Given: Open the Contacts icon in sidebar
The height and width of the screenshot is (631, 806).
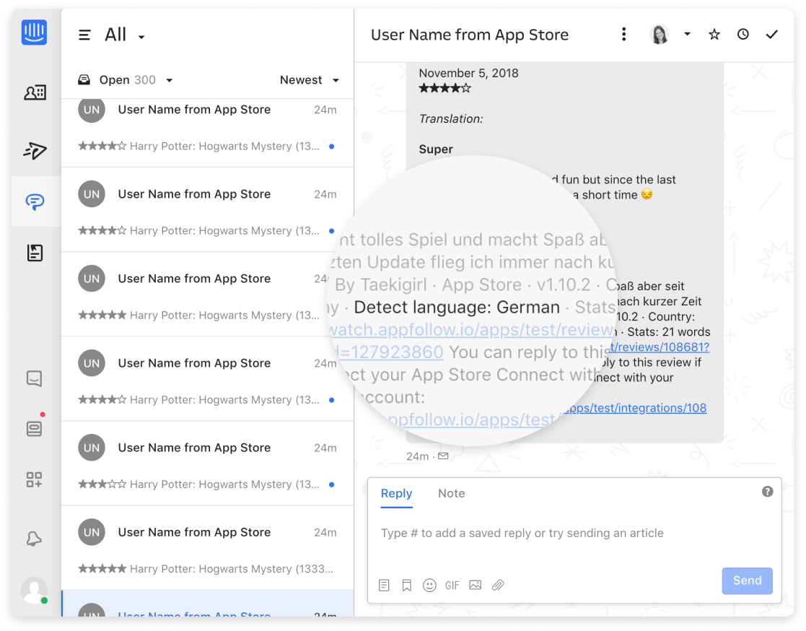Looking at the screenshot, I should (35, 92).
